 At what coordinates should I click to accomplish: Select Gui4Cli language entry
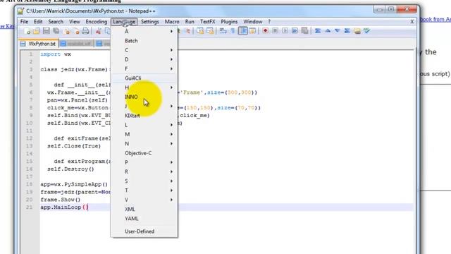pyautogui.click(x=144, y=78)
